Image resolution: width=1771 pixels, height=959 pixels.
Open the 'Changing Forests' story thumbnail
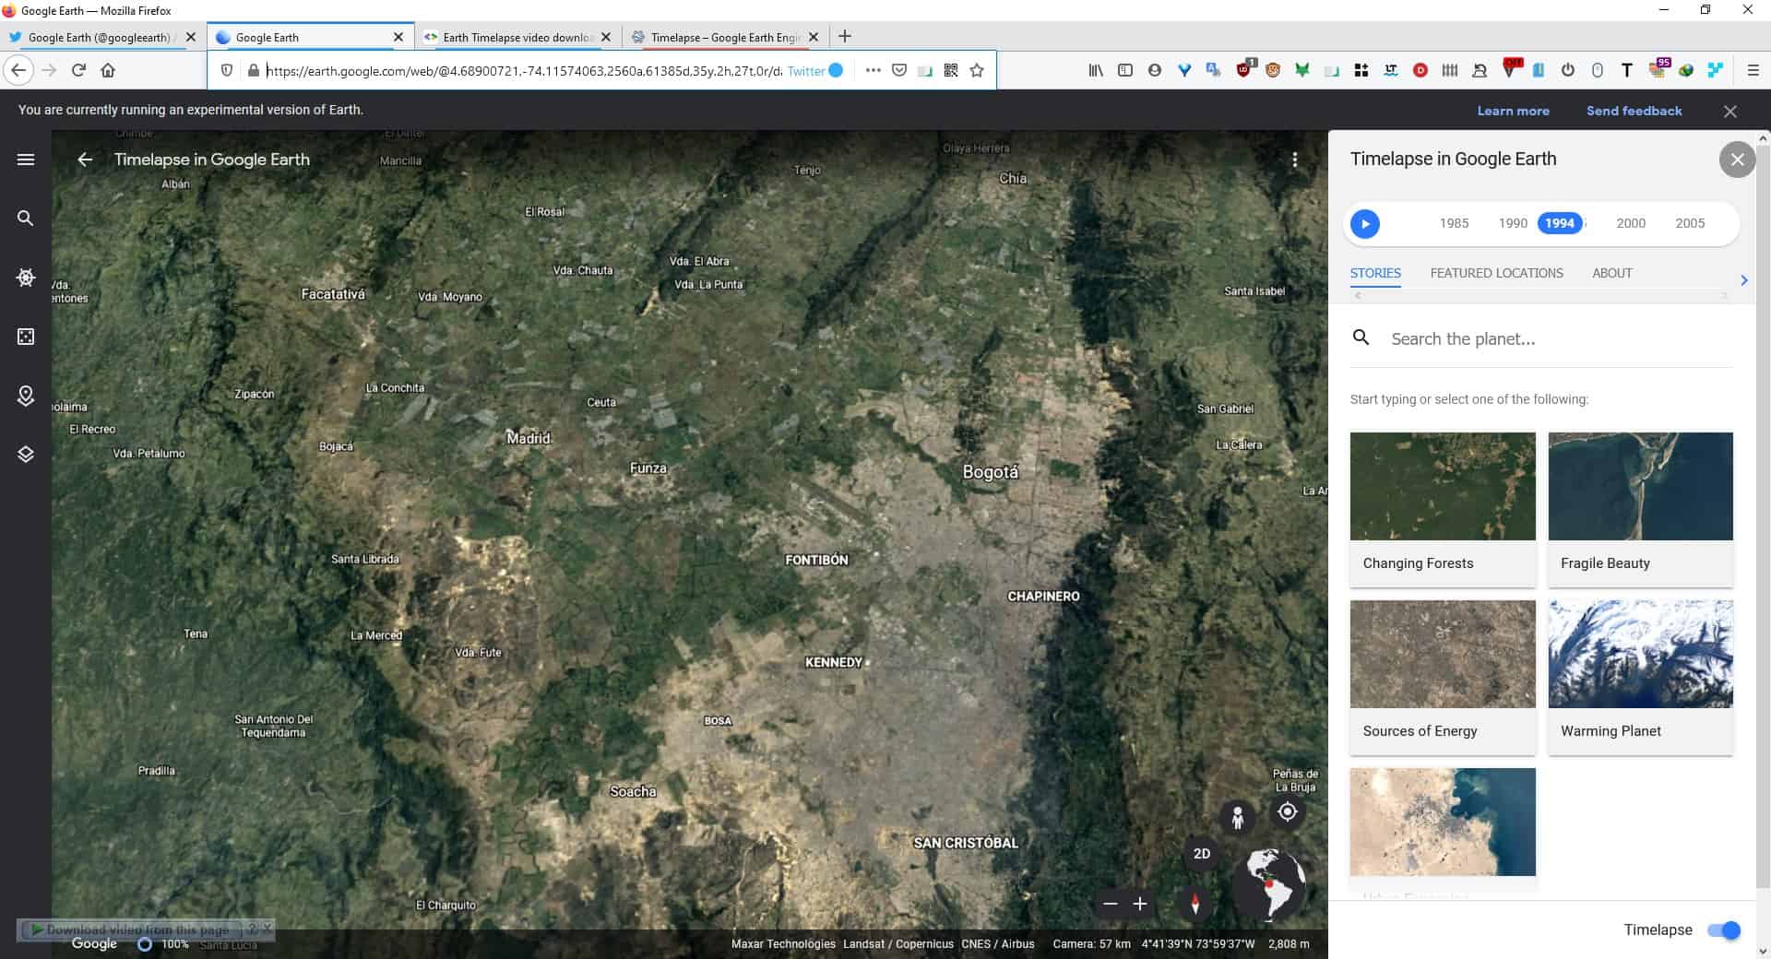(1442, 486)
